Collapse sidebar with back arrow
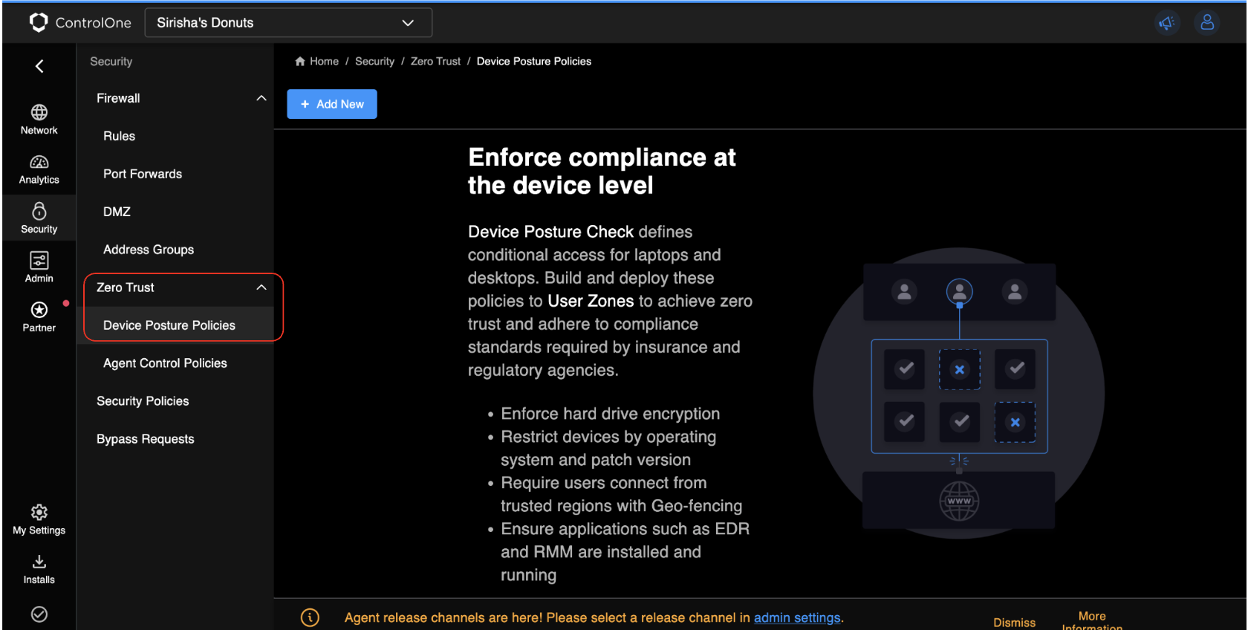Image resolution: width=1248 pixels, height=630 pixels. point(39,66)
